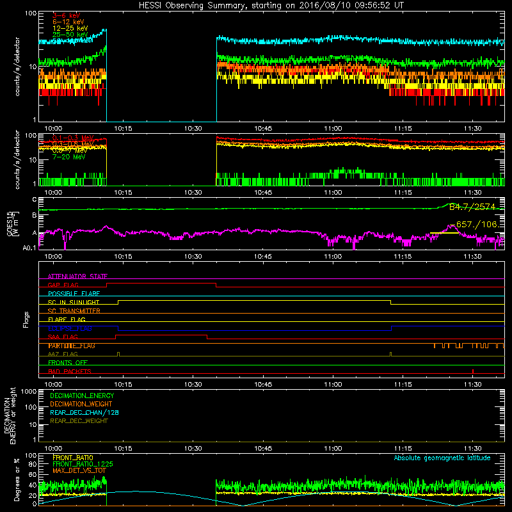The width and height of the screenshot is (512, 512).
Task: Select the DECIMATION ENERGY or weight axis title
Action: [x=10, y=415]
